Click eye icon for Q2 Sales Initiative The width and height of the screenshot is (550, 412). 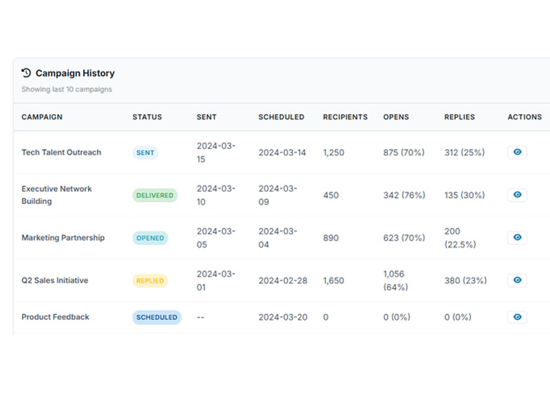[517, 280]
